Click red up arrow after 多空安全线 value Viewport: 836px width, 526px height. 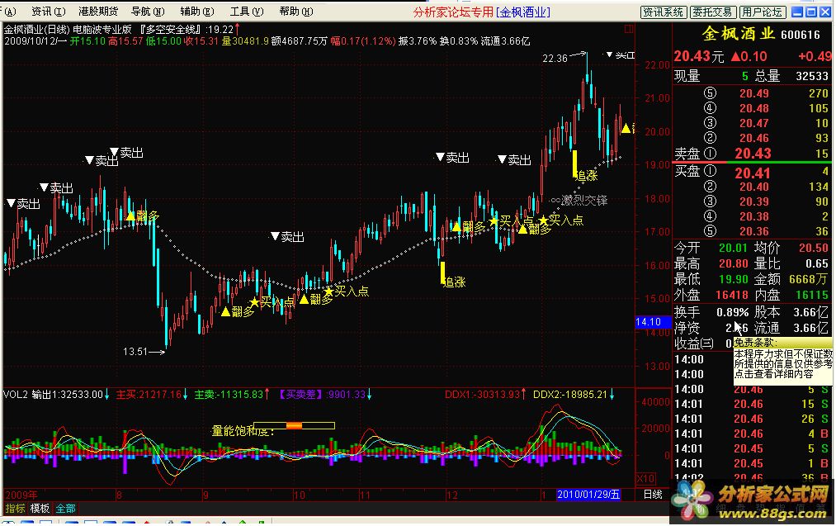(237, 29)
